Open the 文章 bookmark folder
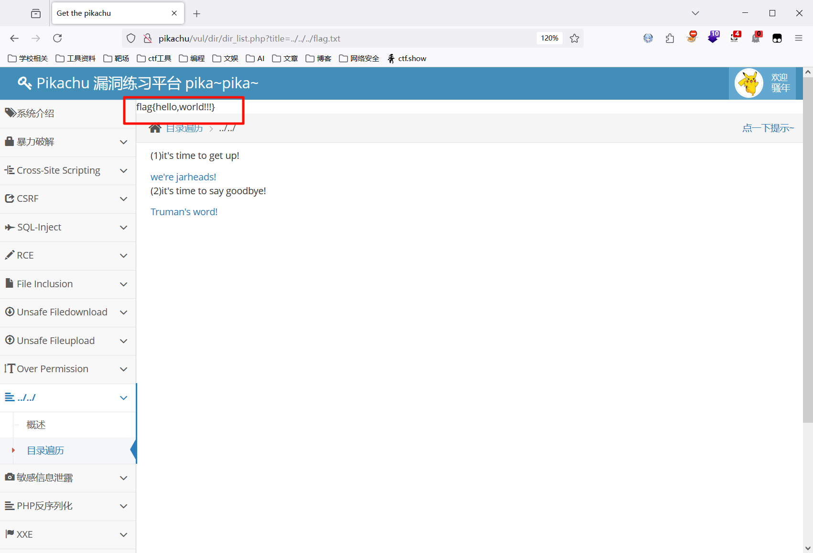The image size is (813, 553). coord(285,58)
